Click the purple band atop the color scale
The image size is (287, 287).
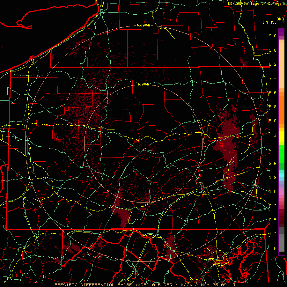282,32
